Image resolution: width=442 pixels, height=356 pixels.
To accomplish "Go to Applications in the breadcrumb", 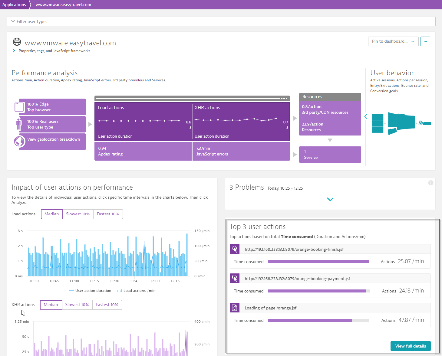I will [x=14, y=5].
